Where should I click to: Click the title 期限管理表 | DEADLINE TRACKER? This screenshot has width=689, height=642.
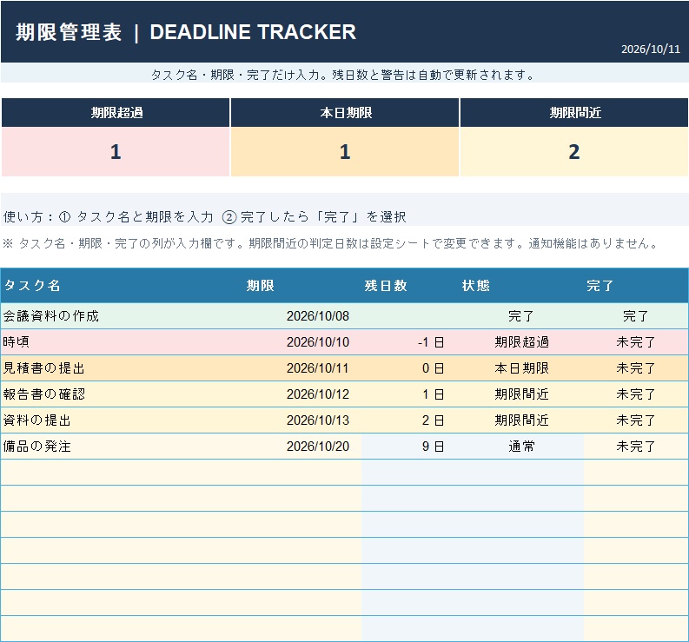click(x=186, y=32)
